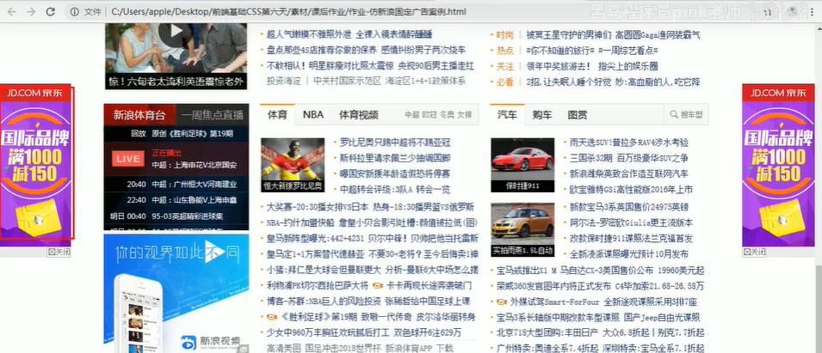Click the red LIVE badge
This screenshot has height=353, width=822.
pos(127,159)
